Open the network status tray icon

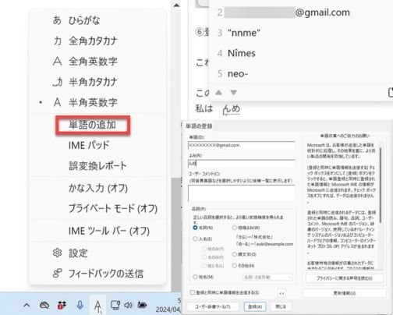click(115, 305)
